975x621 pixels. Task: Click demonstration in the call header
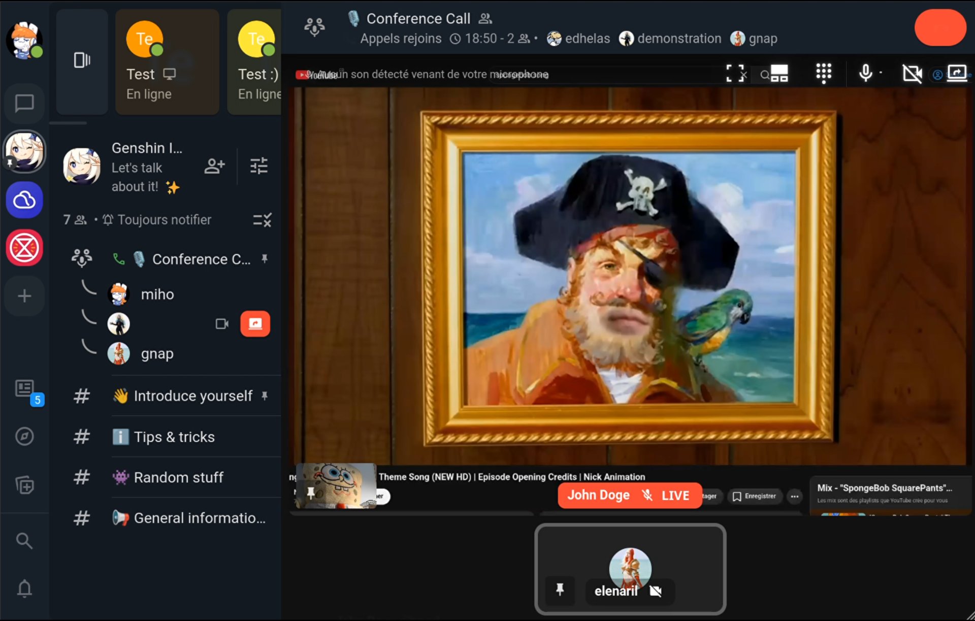pos(670,39)
